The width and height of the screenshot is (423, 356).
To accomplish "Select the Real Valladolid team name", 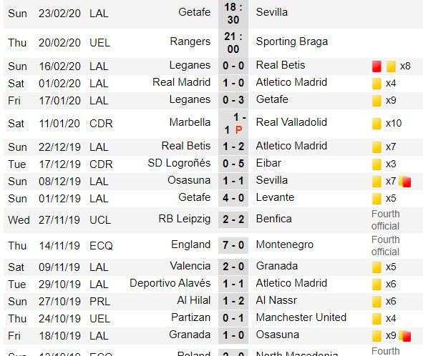I will (291, 122).
